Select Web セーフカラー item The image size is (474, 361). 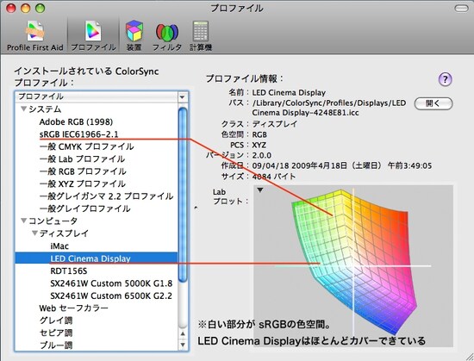[73, 308]
